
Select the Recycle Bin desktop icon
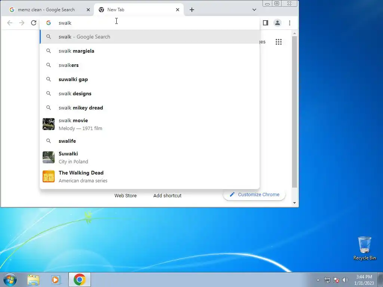364,248
